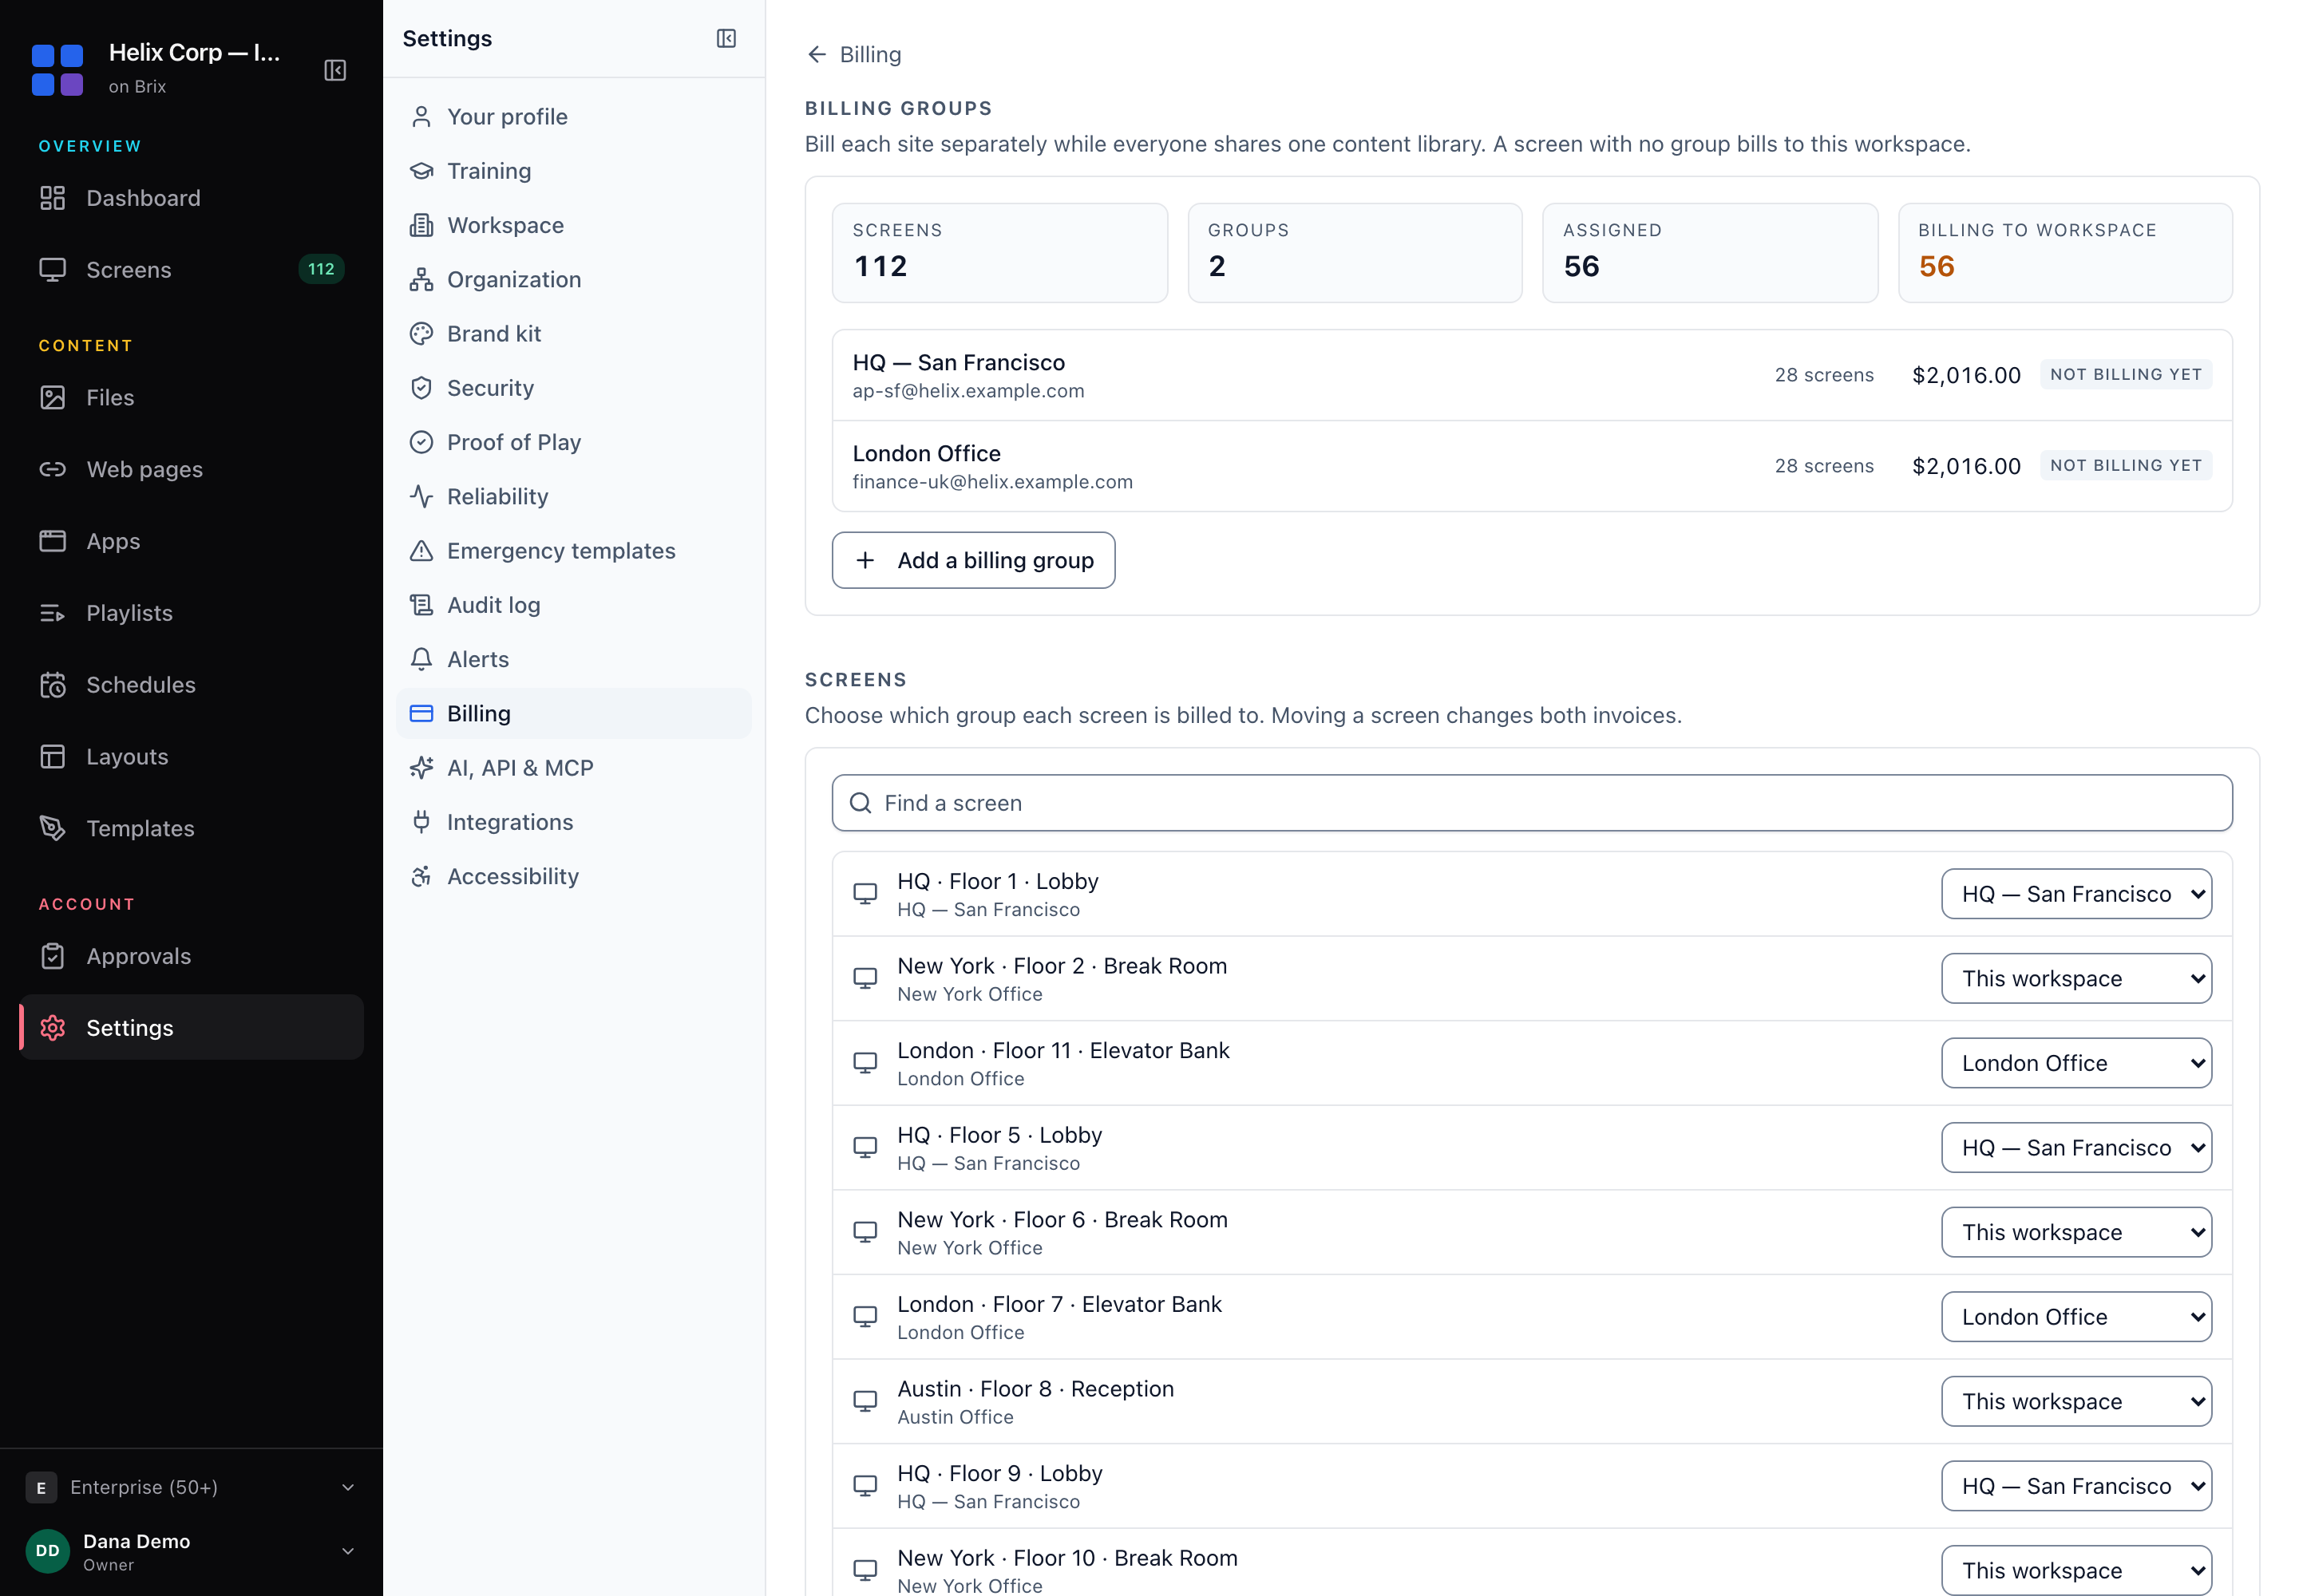
Task: Go to Schedules
Action: tap(191, 685)
